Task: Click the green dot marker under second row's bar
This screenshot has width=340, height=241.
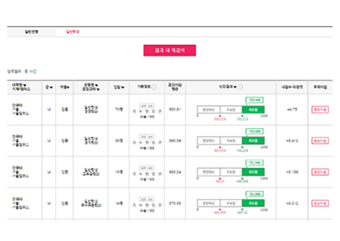Action: [x=242, y=147]
